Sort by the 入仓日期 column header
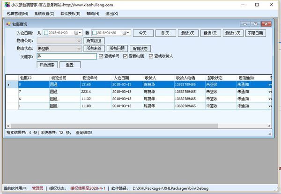281x194 pixels. click(x=127, y=78)
